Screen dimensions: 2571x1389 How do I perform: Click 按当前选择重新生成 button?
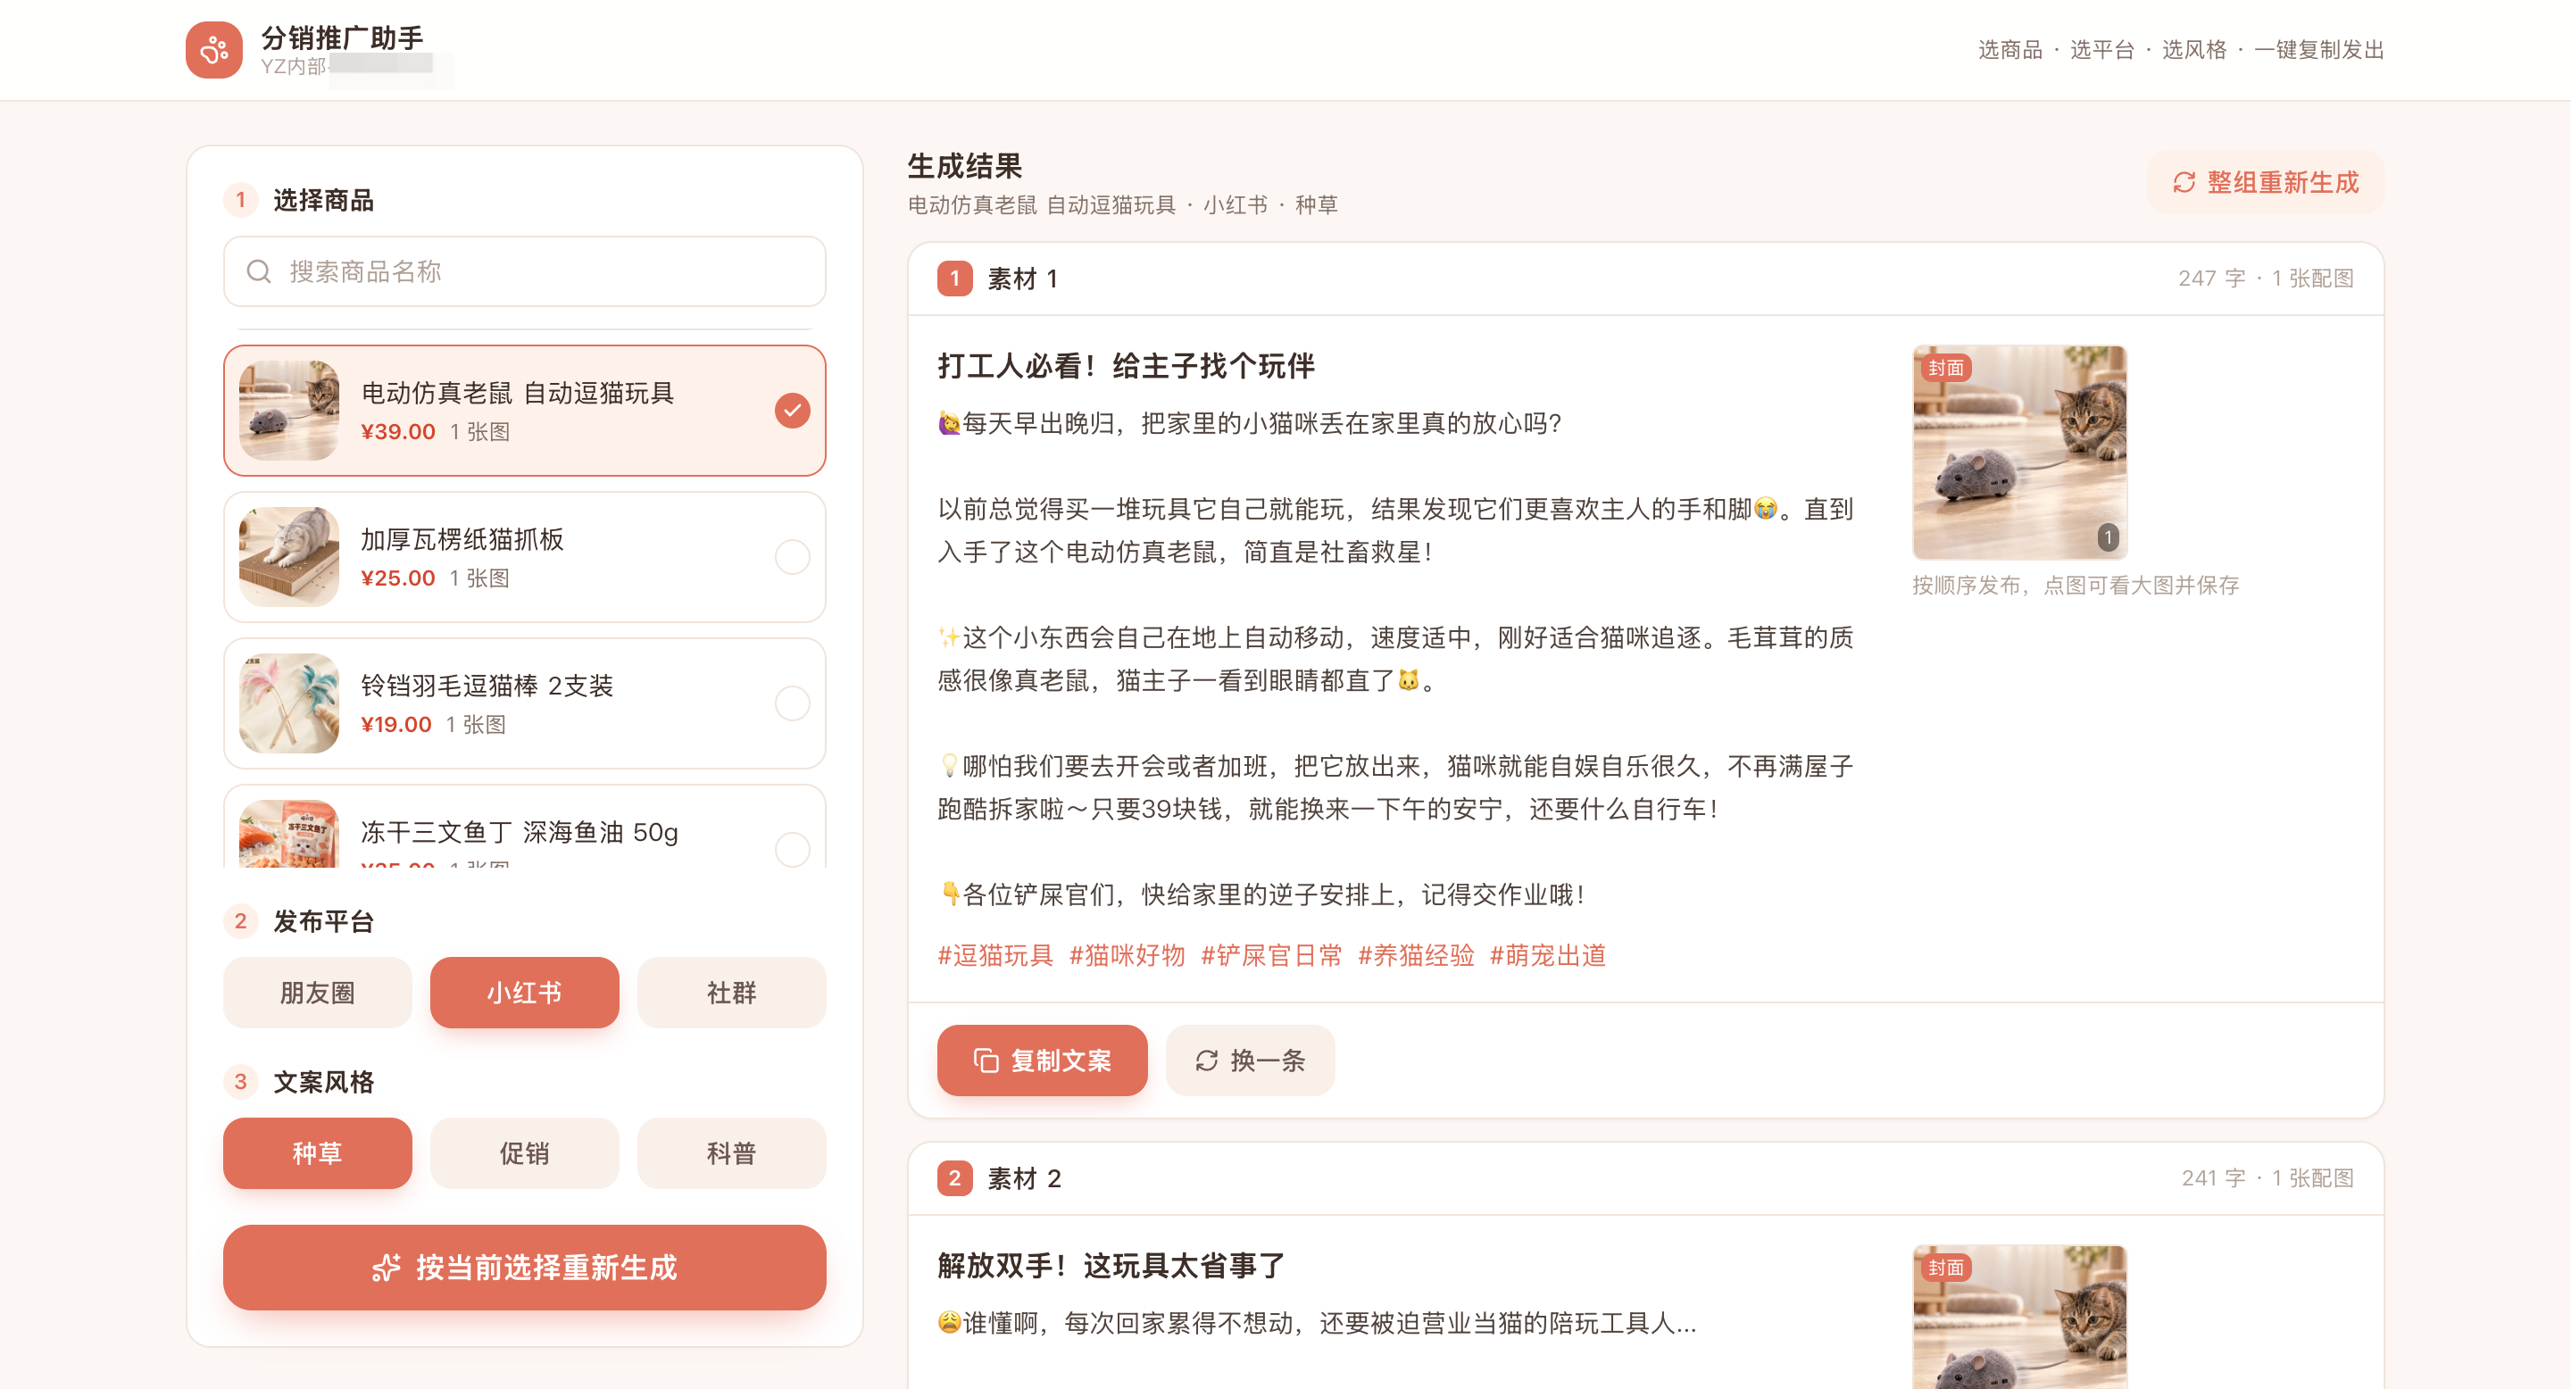[x=524, y=1268]
